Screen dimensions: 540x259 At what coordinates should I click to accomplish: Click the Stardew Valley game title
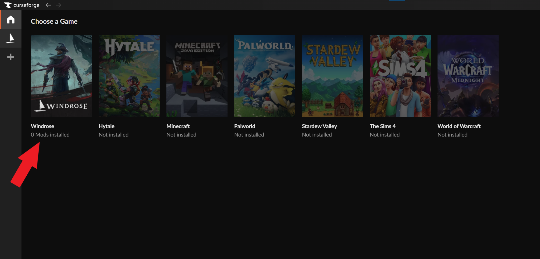(320, 126)
